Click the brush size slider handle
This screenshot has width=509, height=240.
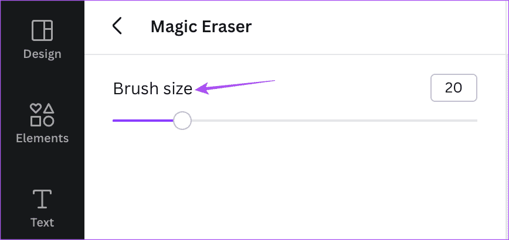[182, 121]
